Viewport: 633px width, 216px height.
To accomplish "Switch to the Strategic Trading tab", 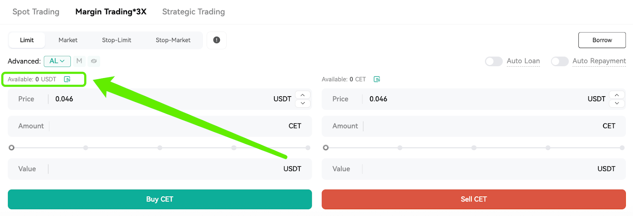I will [193, 12].
